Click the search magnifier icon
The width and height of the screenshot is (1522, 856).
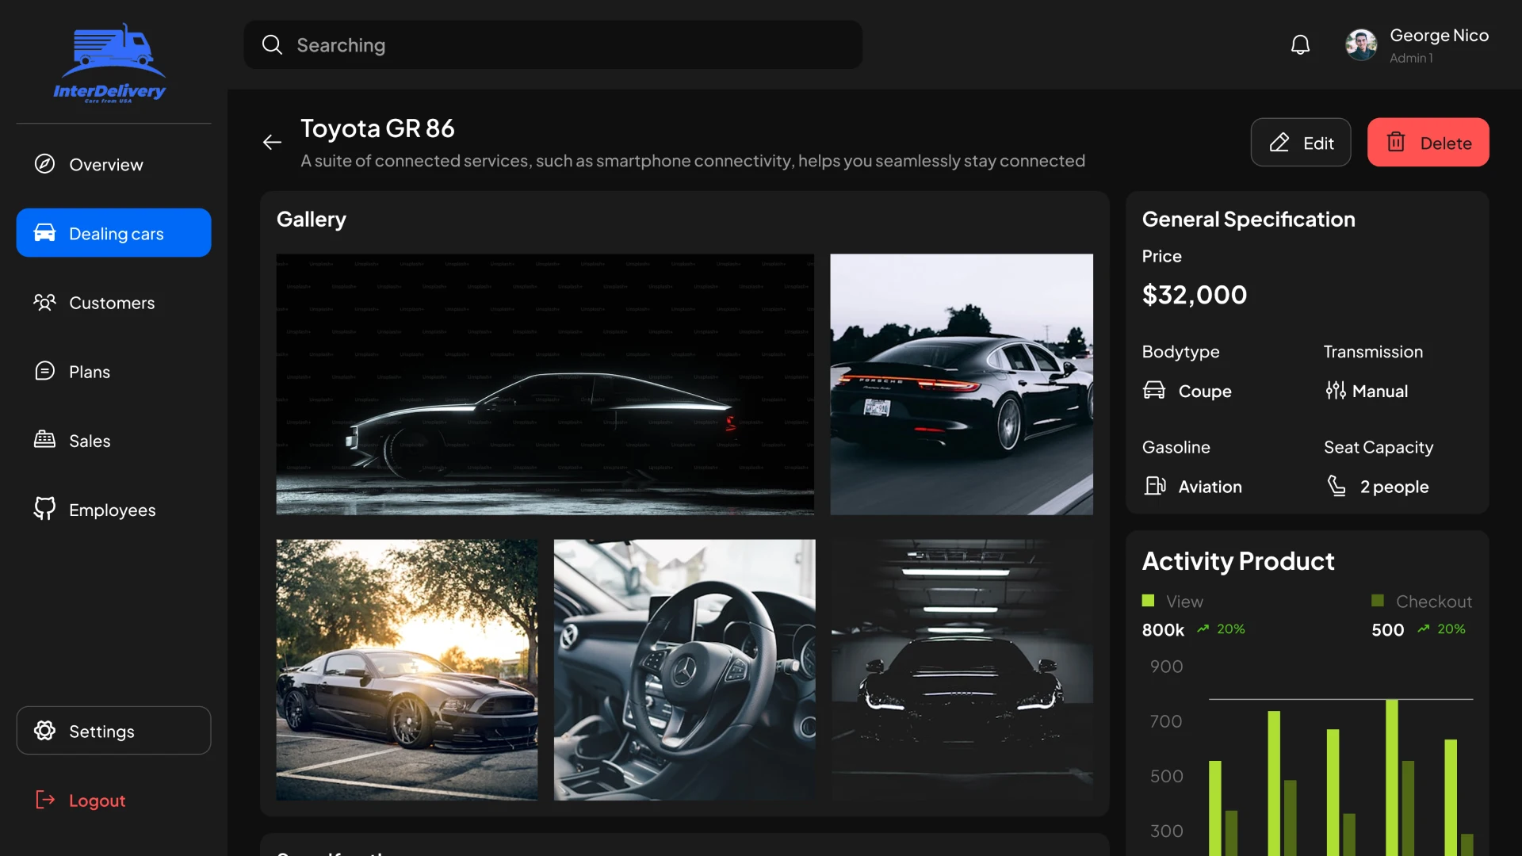tap(272, 44)
